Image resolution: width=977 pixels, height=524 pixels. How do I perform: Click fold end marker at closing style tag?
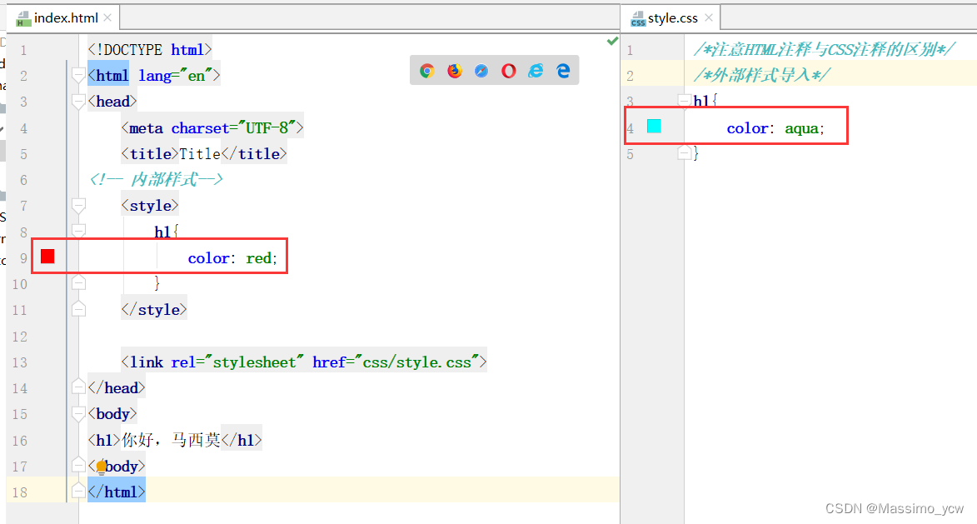(78, 309)
